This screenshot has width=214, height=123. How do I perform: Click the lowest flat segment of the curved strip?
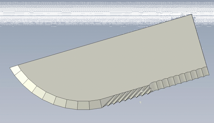(84, 105)
